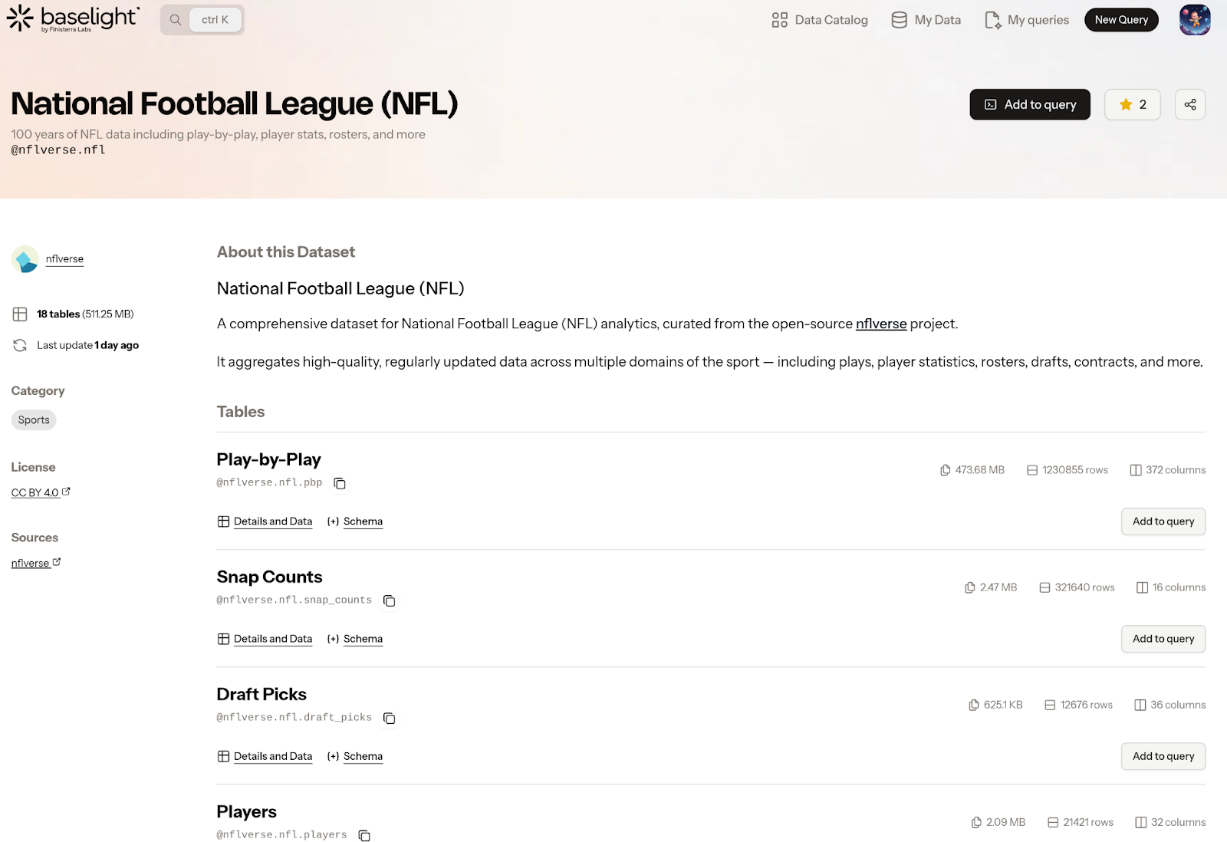
Task: Add Snap Counts table to query
Action: 1163,639
